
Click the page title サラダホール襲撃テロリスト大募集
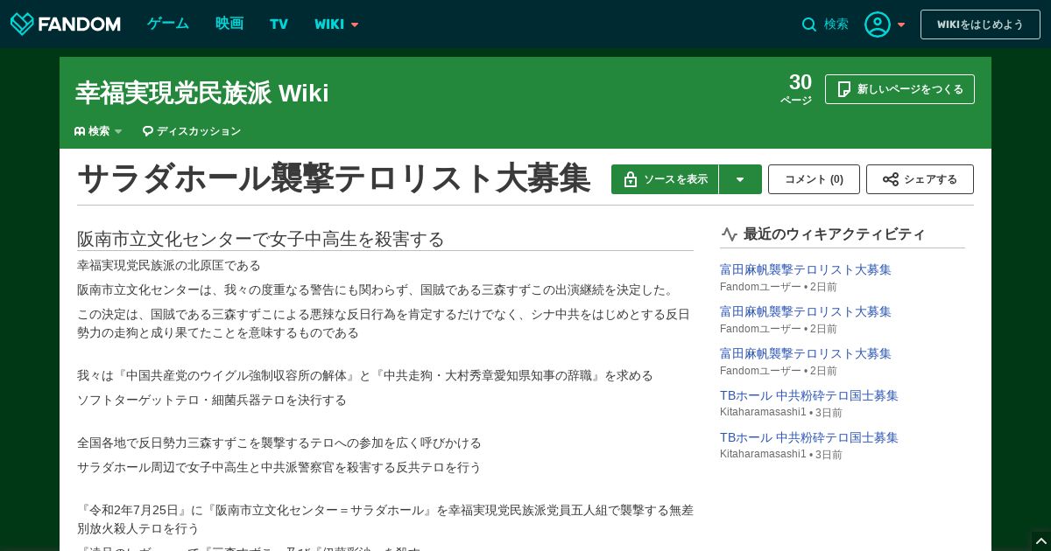(334, 178)
